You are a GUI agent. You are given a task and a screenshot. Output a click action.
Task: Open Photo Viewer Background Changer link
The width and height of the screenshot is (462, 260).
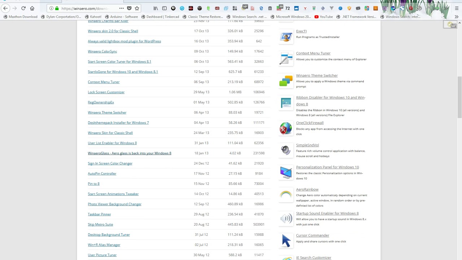114,204
